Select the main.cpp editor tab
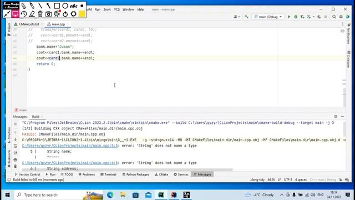The width and height of the screenshot is (355, 200). tap(58, 24)
